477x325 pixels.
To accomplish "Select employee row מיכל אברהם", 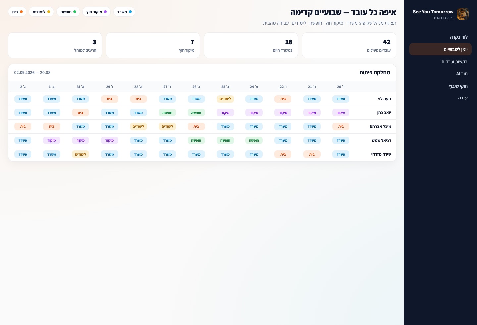I will coord(202,127).
